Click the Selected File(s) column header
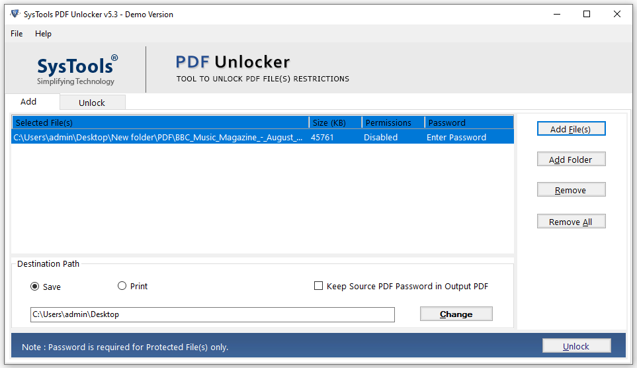637x368 pixels. point(161,123)
